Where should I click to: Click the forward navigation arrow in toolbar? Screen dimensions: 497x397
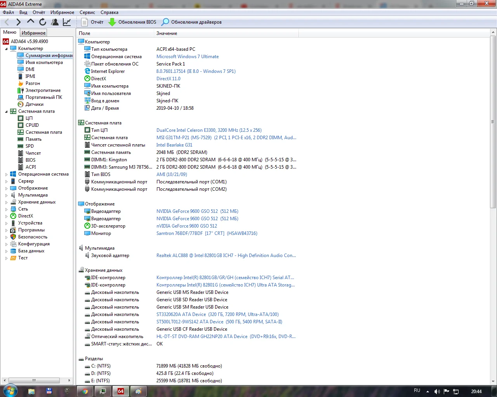click(x=18, y=22)
